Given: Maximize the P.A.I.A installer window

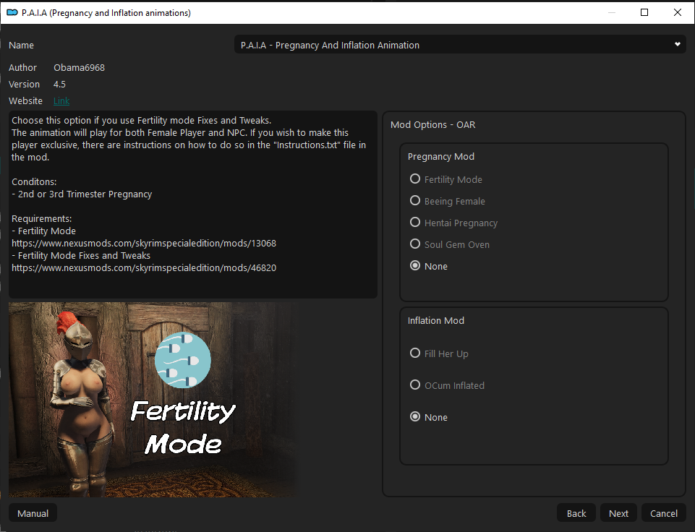Looking at the screenshot, I should (644, 12).
